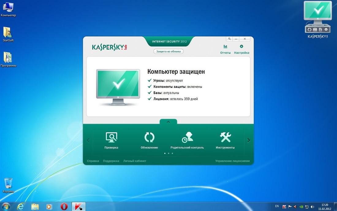The image size is (337, 211).
Task: Click the gadget scheduled task calendar icon
Action: 315,29
